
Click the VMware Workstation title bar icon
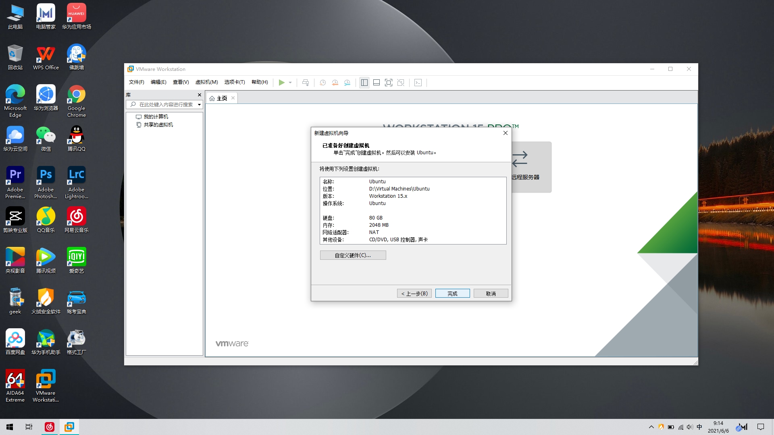click(x=131, y=69)
